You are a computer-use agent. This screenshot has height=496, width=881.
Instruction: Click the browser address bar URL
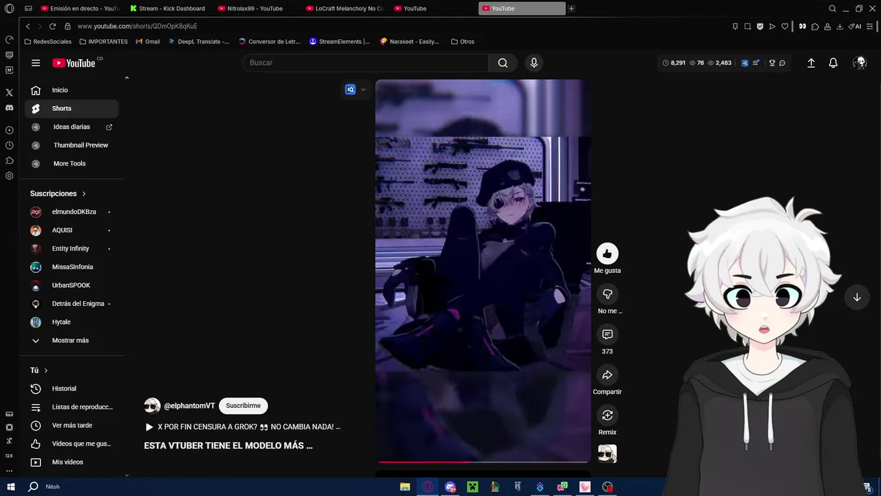point(137,26)
